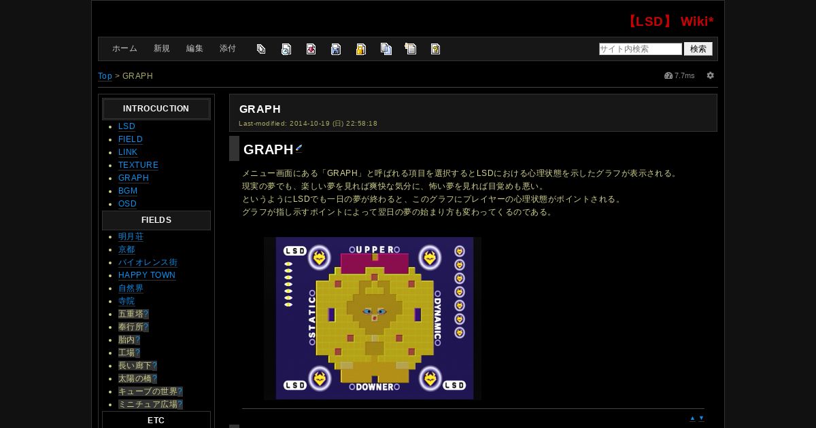
Task: Click the ? link after 長い廊下
Action: [154, 365]
